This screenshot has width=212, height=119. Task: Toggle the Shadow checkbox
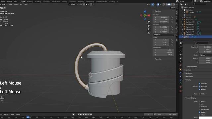tap(199, 112)
